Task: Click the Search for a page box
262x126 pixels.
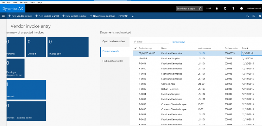Action: pyautogui.click(x=189, y=9)
